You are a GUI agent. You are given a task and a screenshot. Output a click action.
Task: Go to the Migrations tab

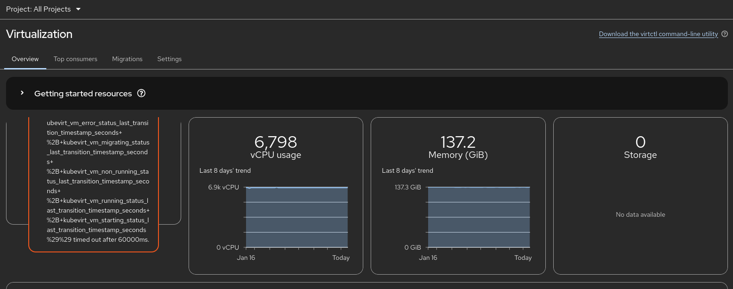tap(127, 59)
